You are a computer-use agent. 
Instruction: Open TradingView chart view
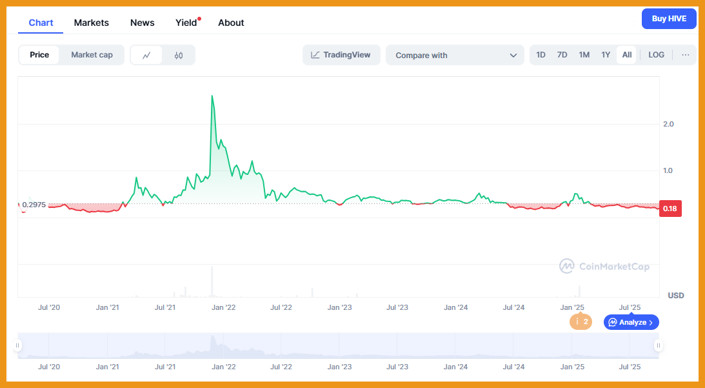341,55
